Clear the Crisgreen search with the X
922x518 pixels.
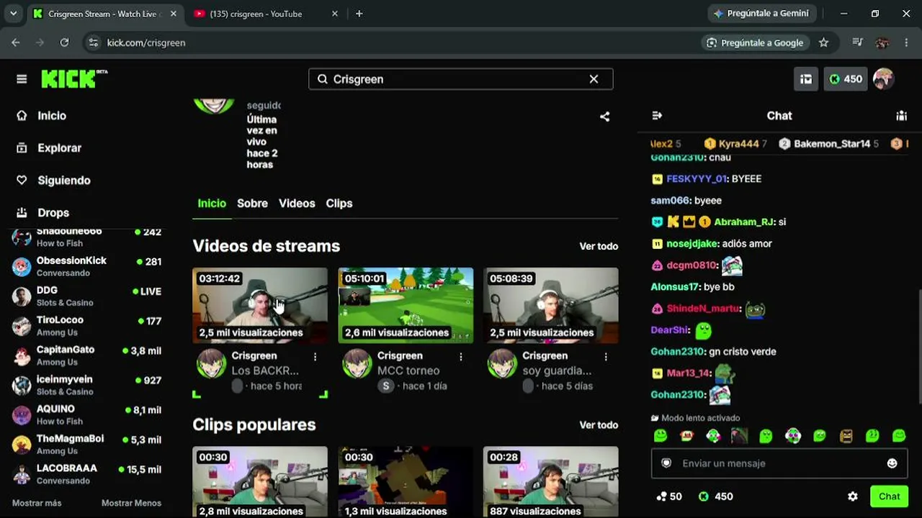pyautogui.click(x=594, y=79)
